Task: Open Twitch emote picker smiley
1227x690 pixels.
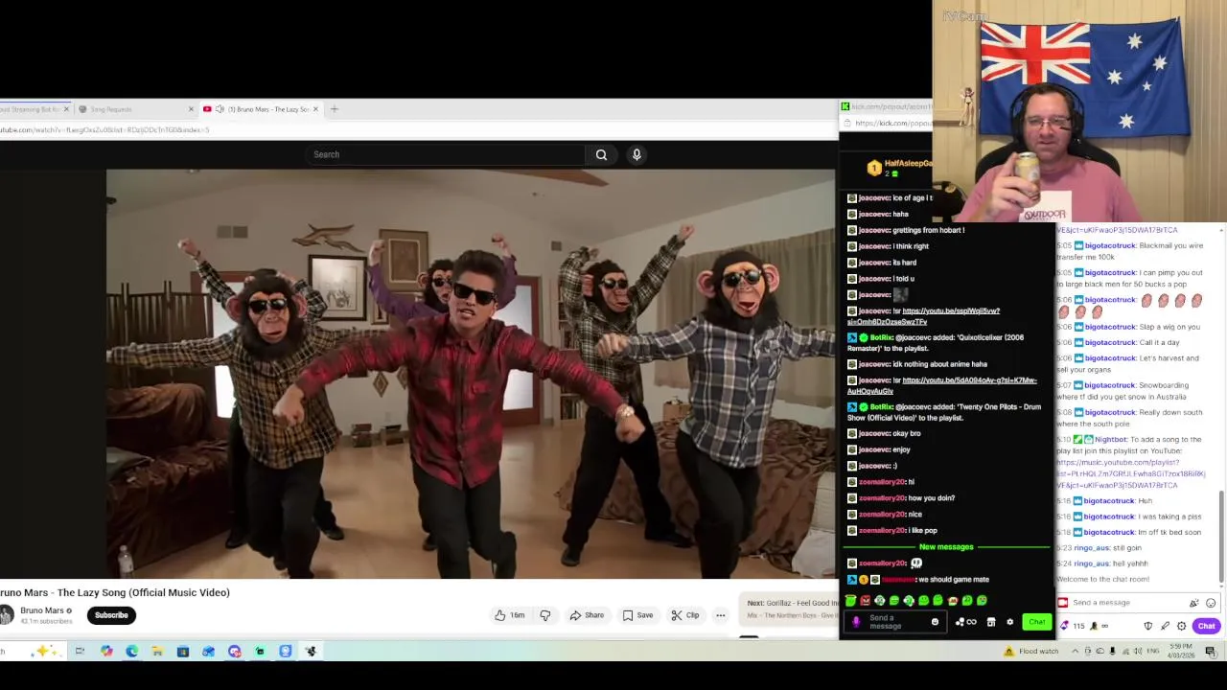Action: [1211, 603]
